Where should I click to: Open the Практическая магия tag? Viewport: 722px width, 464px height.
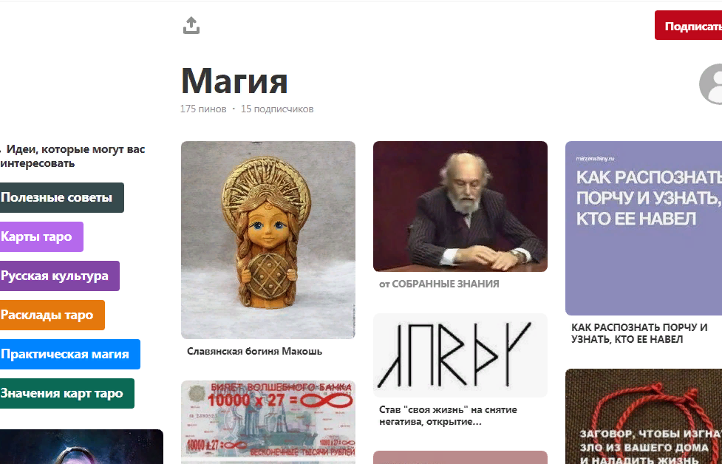tap(69, 354)
